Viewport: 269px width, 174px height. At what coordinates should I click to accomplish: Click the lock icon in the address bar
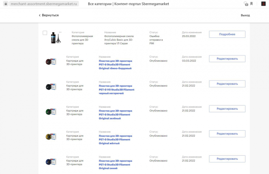tap(6, 4)
